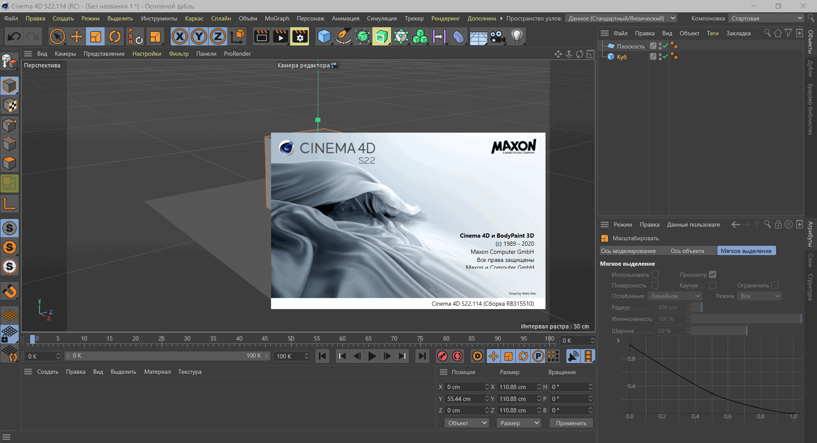Viewport: 817px width, 443px height.
Task: Activate the Scale tool
Action: [x=96, y=37]
